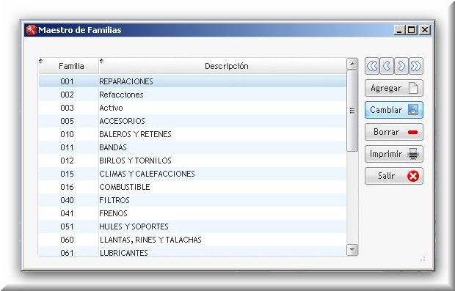Go to previous record arrow
This screenshot has width=455, height=291.
coord(387,66)
